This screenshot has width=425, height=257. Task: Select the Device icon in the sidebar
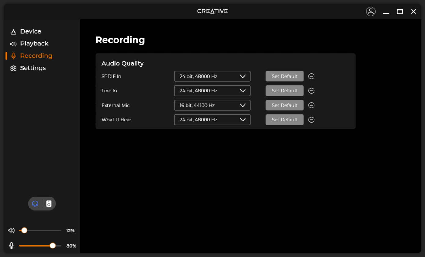(x=13, y=31)
